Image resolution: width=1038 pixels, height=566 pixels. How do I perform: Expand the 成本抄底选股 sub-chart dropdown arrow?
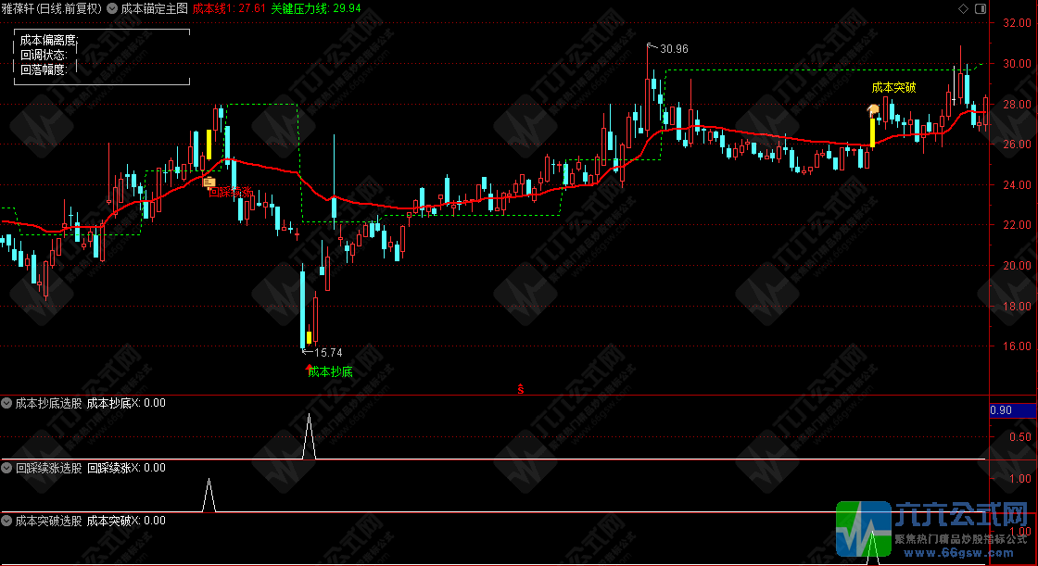tap(7, 403)
